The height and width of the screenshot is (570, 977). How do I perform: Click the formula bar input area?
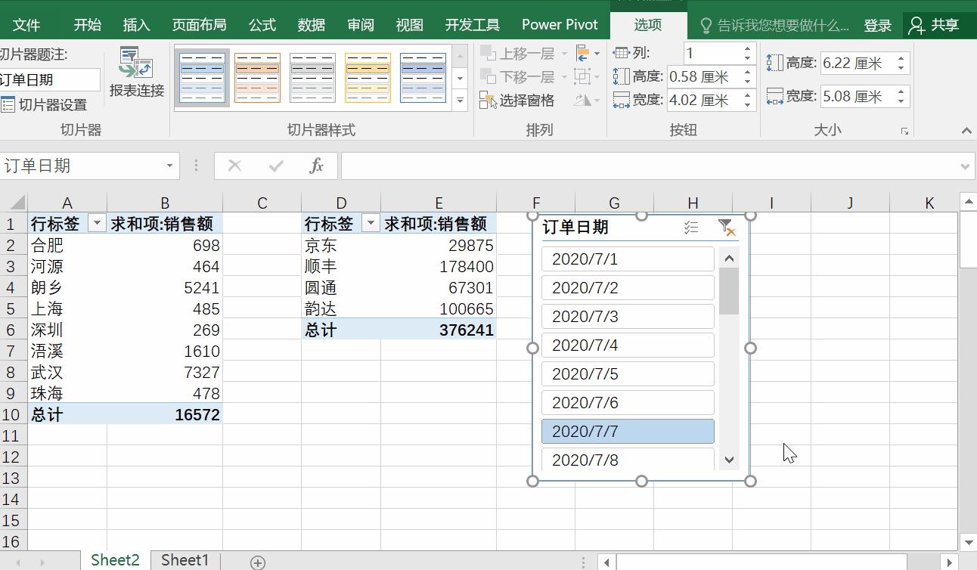point(649,166)
